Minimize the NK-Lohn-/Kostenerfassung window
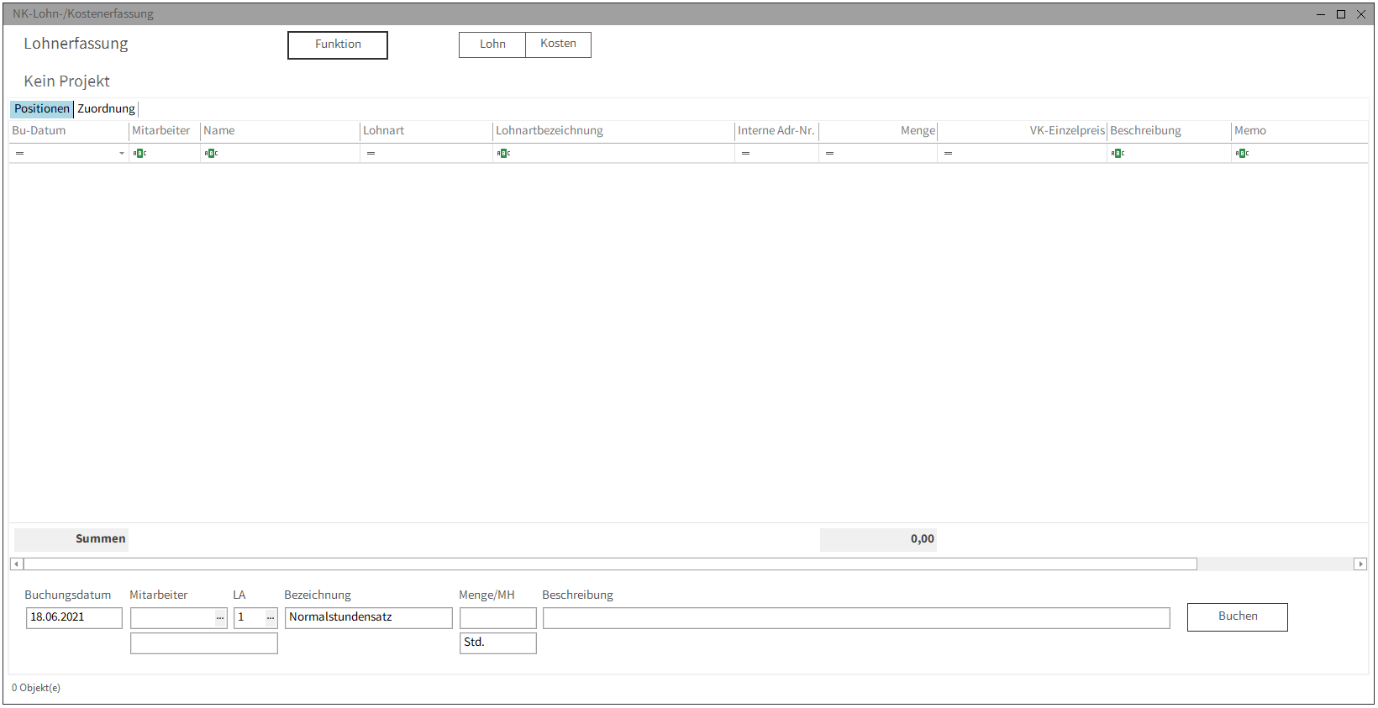Viewport: 1378px width, 708px height. 1321,14
